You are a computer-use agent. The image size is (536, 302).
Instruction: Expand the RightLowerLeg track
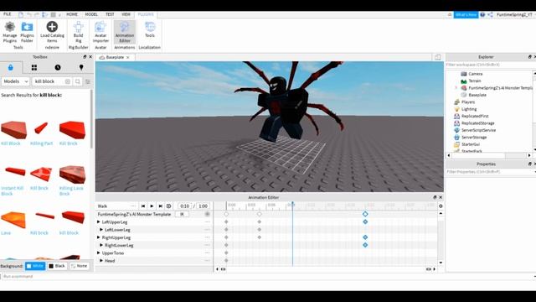(101, 245)
